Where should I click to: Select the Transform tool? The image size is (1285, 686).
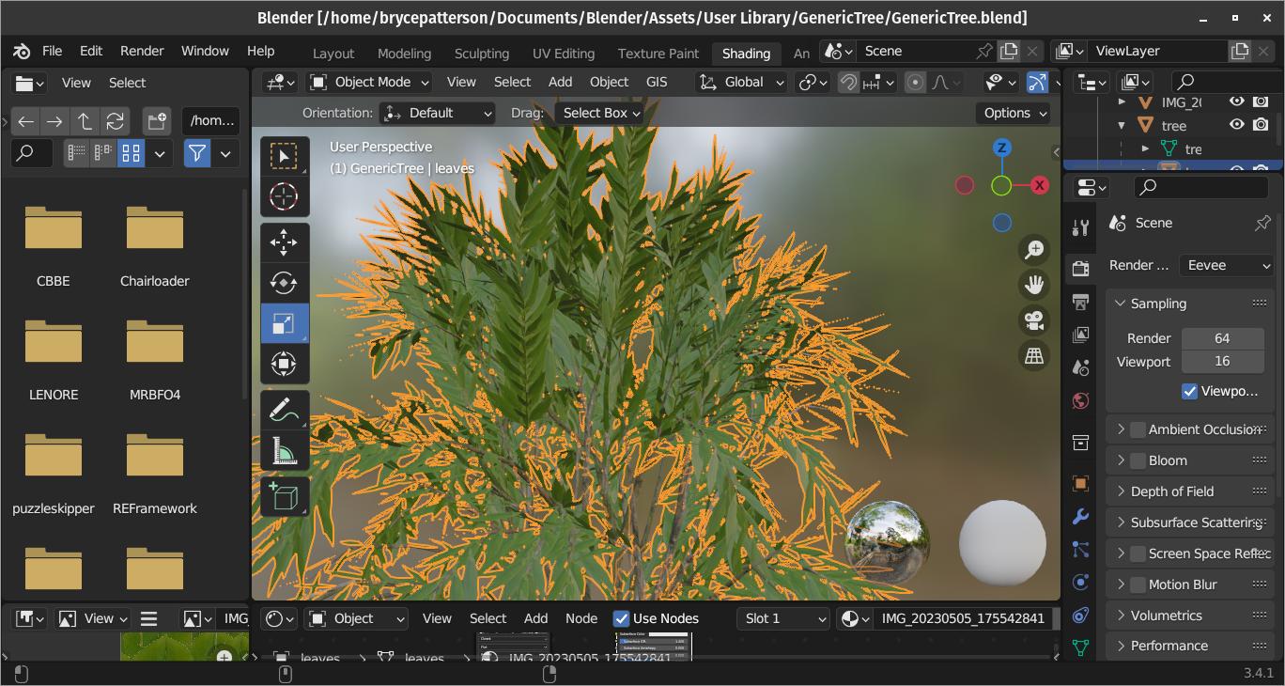coord(284,364)
